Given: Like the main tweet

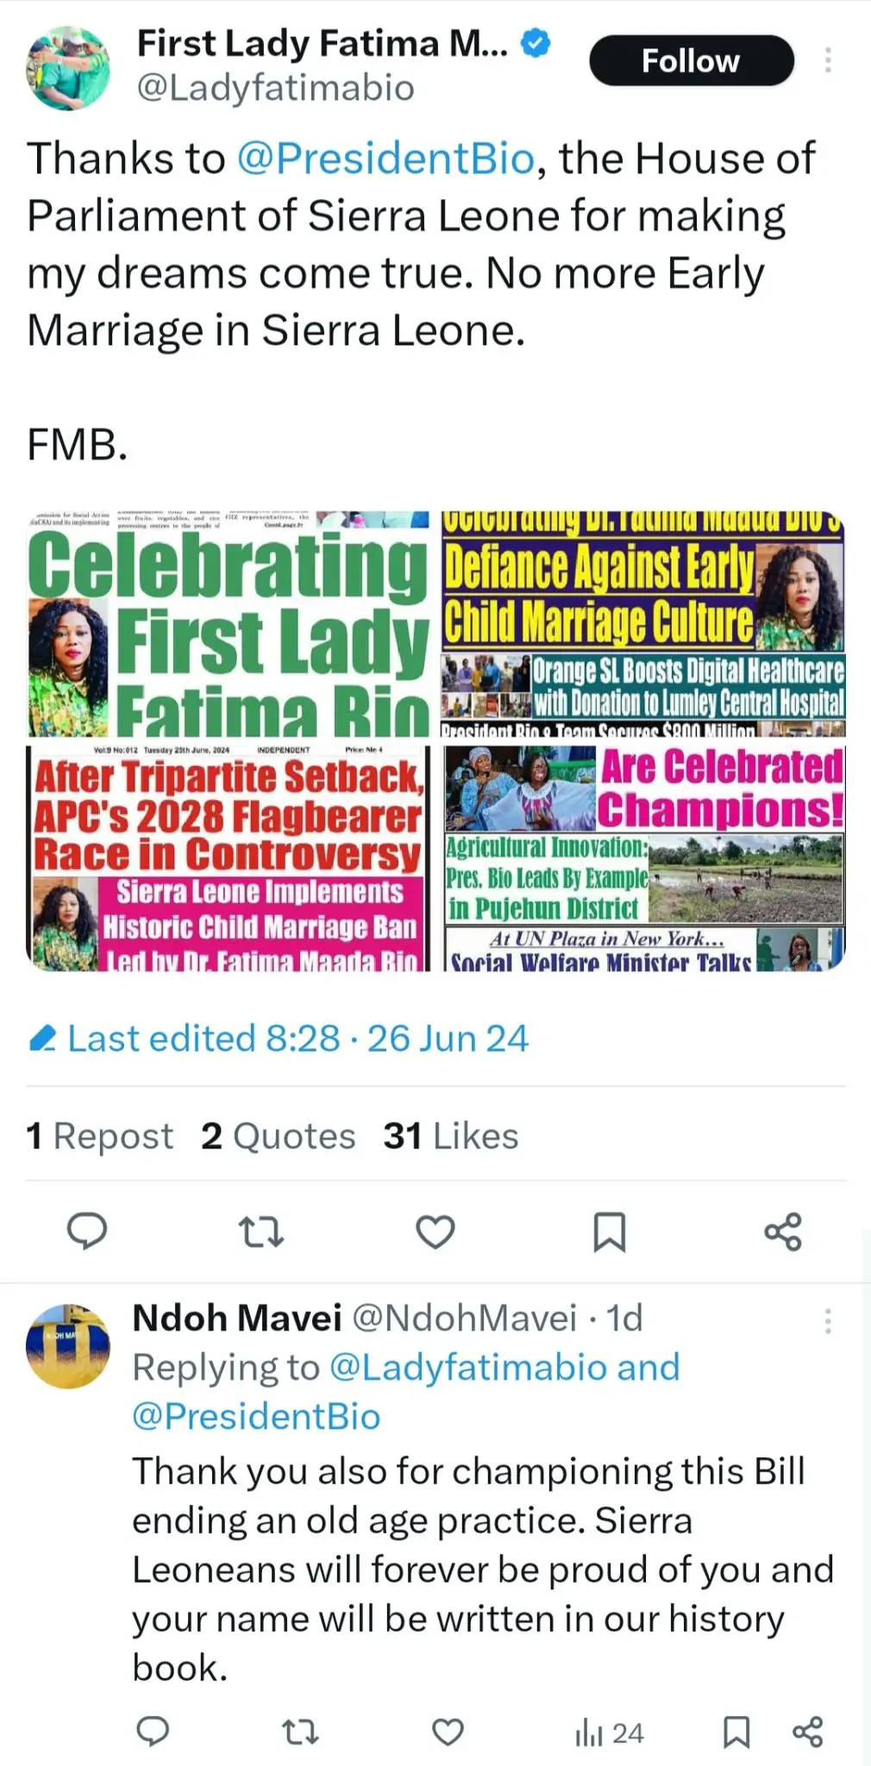Looking at the screenshot, I should [435, 1231].
